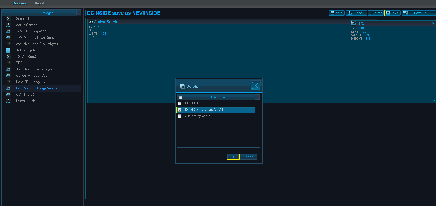Confirm deletion with the OK button

click(233, 157)
